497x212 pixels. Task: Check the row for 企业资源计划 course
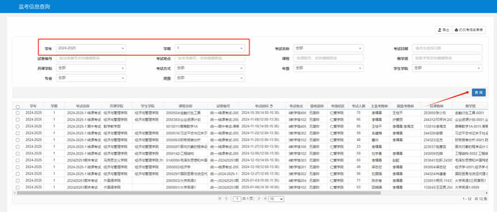pos(17,120)
